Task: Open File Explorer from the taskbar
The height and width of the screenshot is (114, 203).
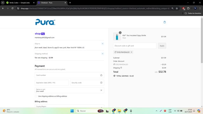Action: tap(119, 111)
